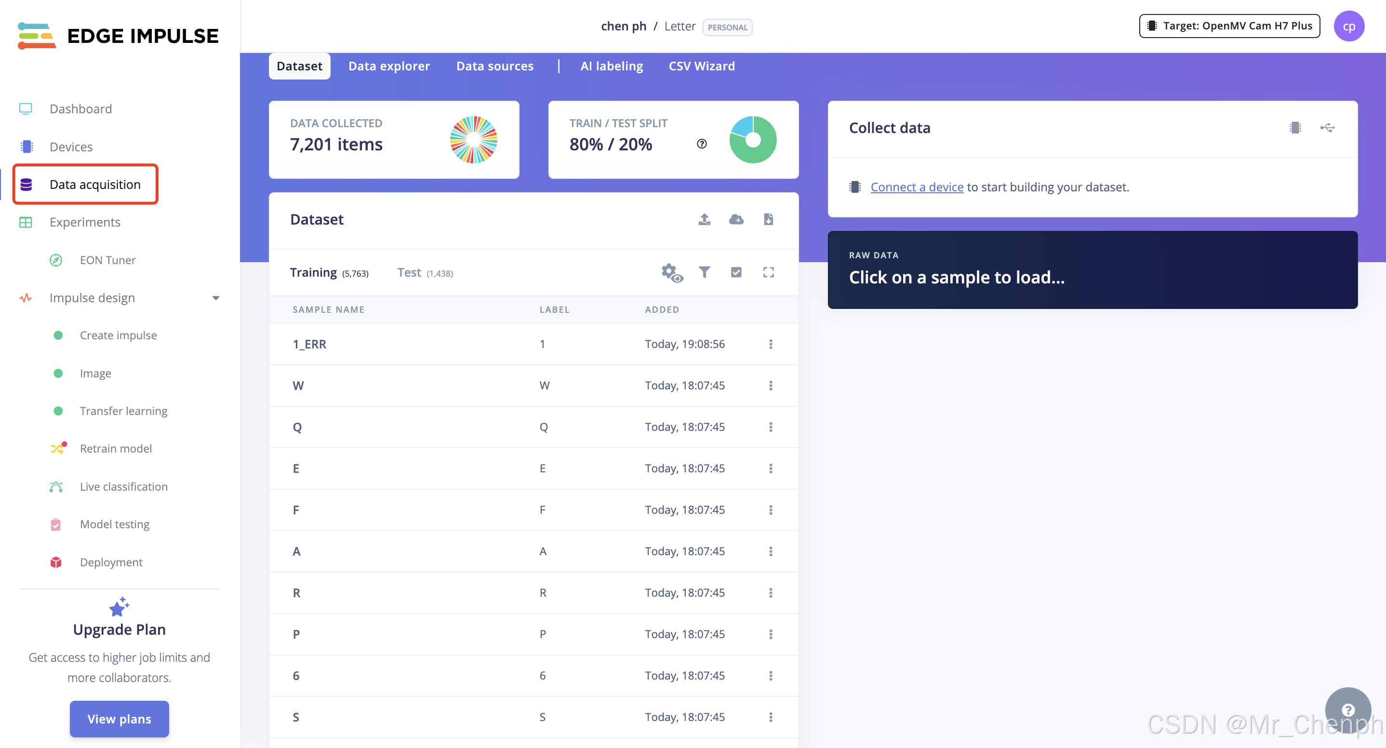Open the filter funnel icon for samples
This screenshot has width=1386, height=748.
click(704, 272)
